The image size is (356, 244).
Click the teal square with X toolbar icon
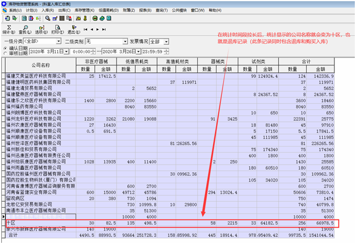(109, 18)
